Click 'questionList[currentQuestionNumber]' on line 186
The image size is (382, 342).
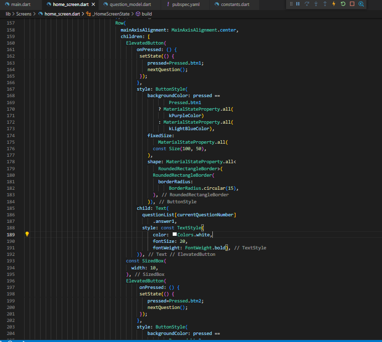(189, 215)
